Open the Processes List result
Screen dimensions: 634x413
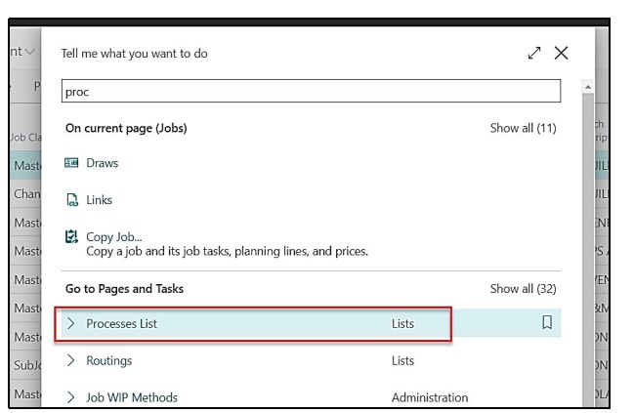pyautogui.click(x=122, y=323)
